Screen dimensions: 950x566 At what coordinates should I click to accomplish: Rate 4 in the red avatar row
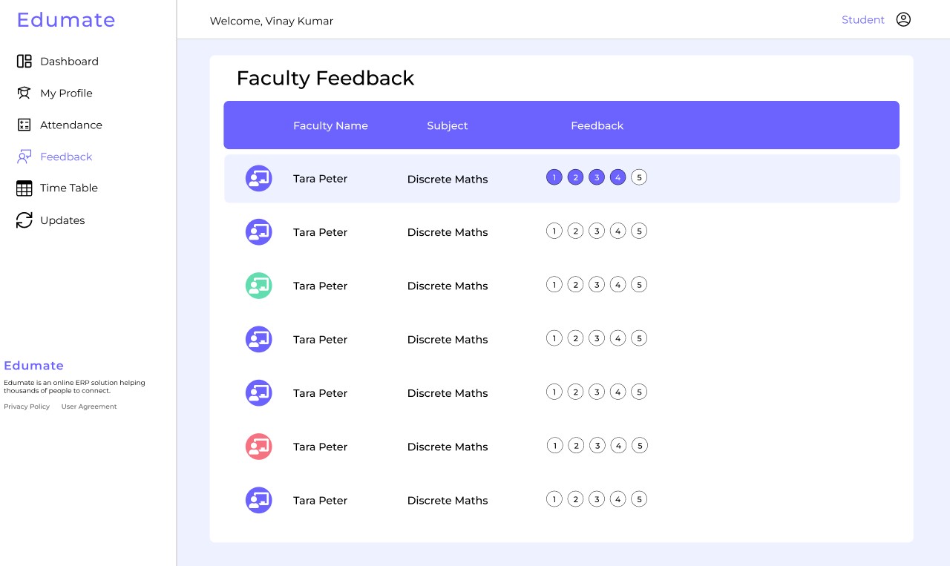(619, 445)
